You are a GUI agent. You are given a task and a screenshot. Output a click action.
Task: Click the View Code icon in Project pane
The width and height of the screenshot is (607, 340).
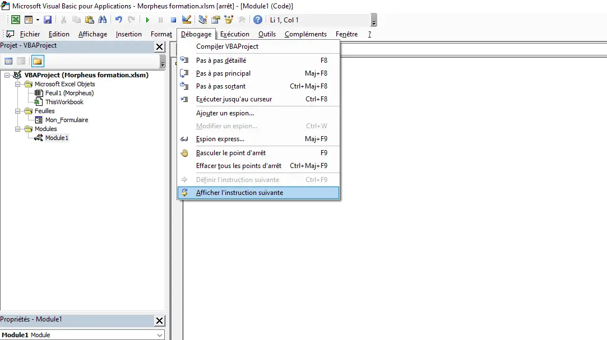tap(8, 61)
